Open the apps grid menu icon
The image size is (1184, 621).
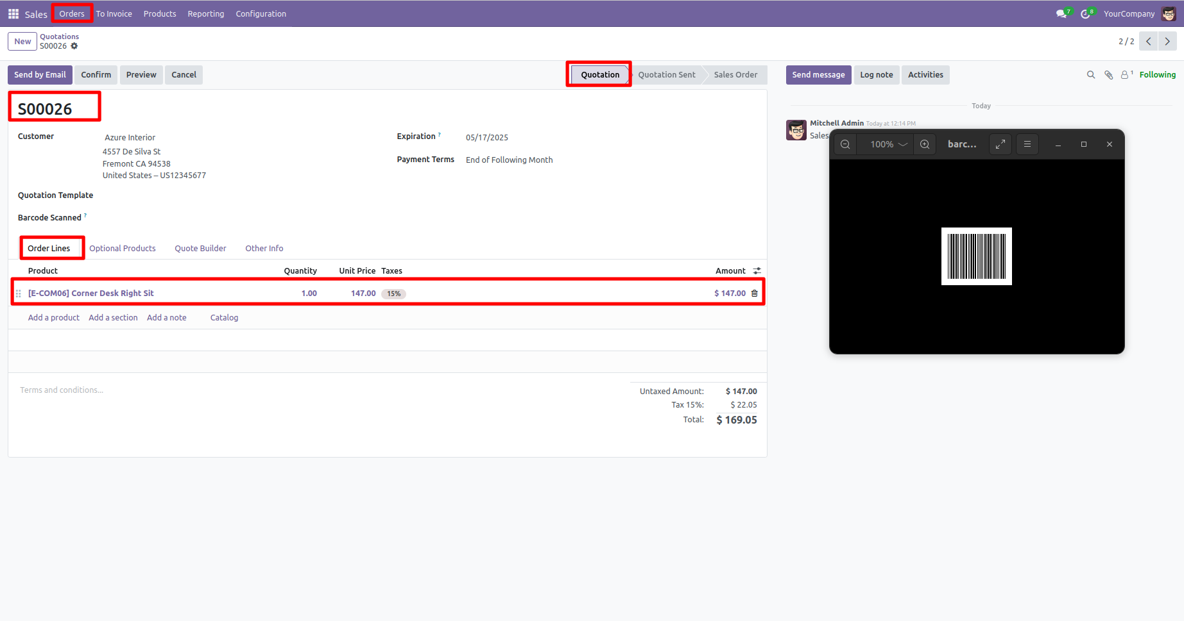[13, 13]
